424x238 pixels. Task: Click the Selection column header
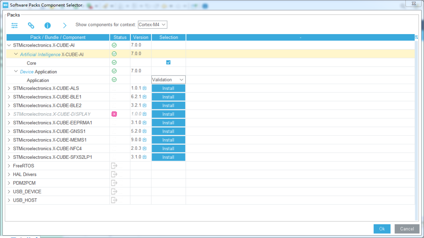168,37
